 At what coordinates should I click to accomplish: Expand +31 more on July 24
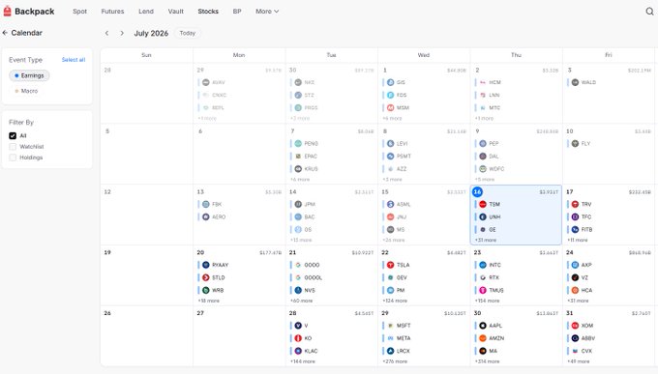[x=578, y=301]
